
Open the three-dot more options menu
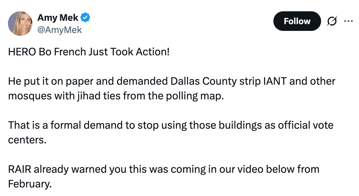(x=348, y=21)
